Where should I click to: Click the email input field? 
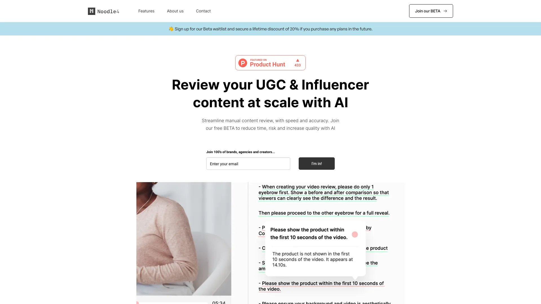pyautogui.click(x=248, y=163)
